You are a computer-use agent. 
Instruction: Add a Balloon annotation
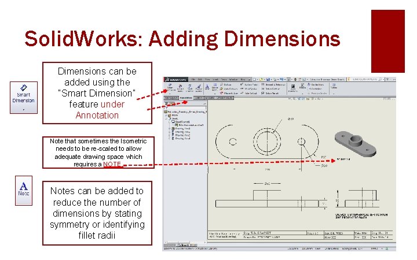(x=225, y=84)
